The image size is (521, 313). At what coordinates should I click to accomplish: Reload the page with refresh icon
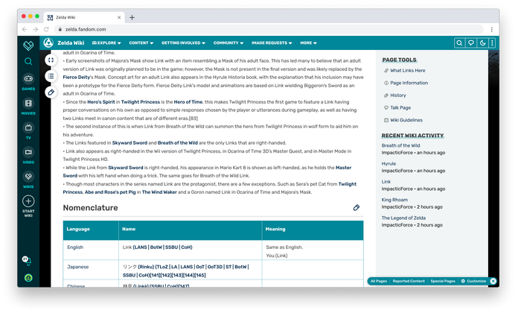coord(46,29)
